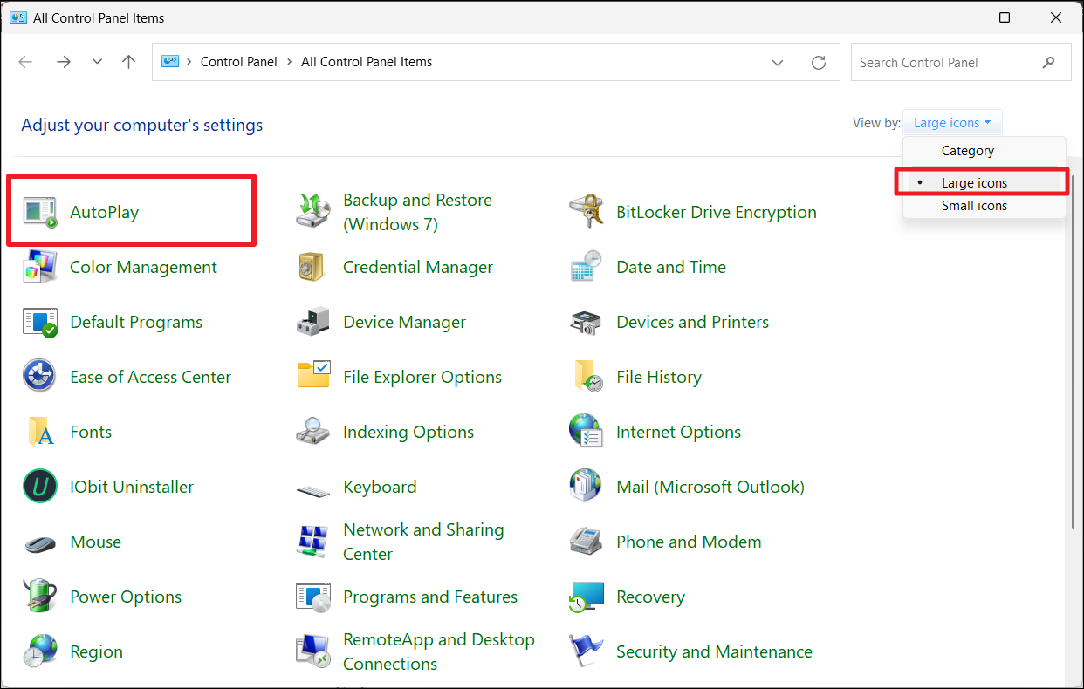Image resolution: width=1084 pixels, height=689 pixels.
Task: Click the BitLocker Drive Encryption icon
Action: tap(586, 212)
